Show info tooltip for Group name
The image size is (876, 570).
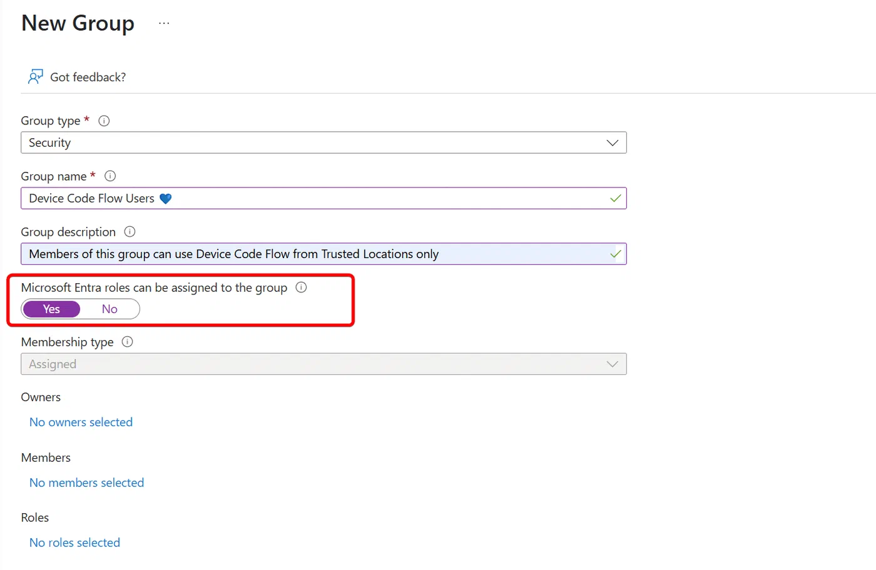pyautogui.click(x=110, y=176)
